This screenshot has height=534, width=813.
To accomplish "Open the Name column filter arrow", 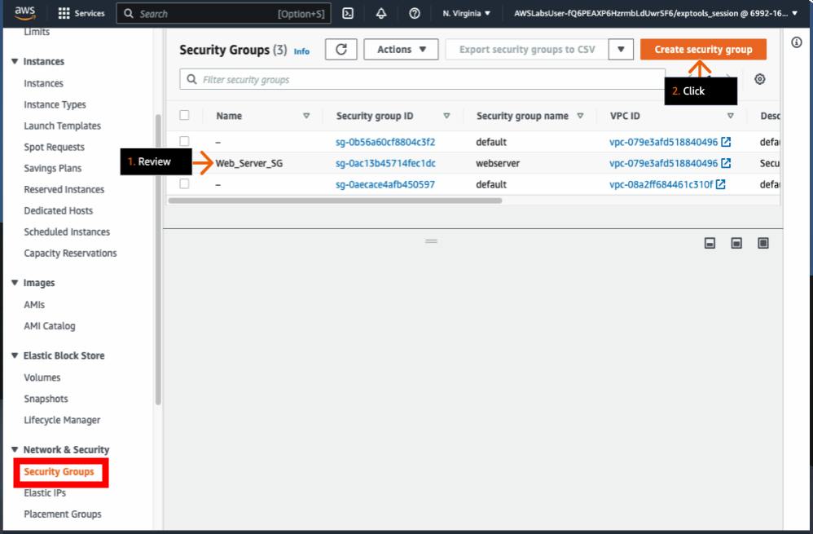I will [x=308, y=116].
